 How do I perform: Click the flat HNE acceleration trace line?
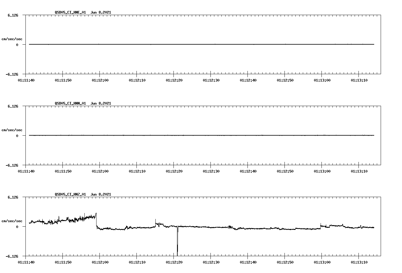(202, 44)
